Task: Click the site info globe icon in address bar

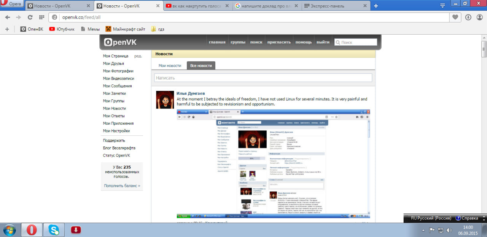Action: click(x=54, y=17)
